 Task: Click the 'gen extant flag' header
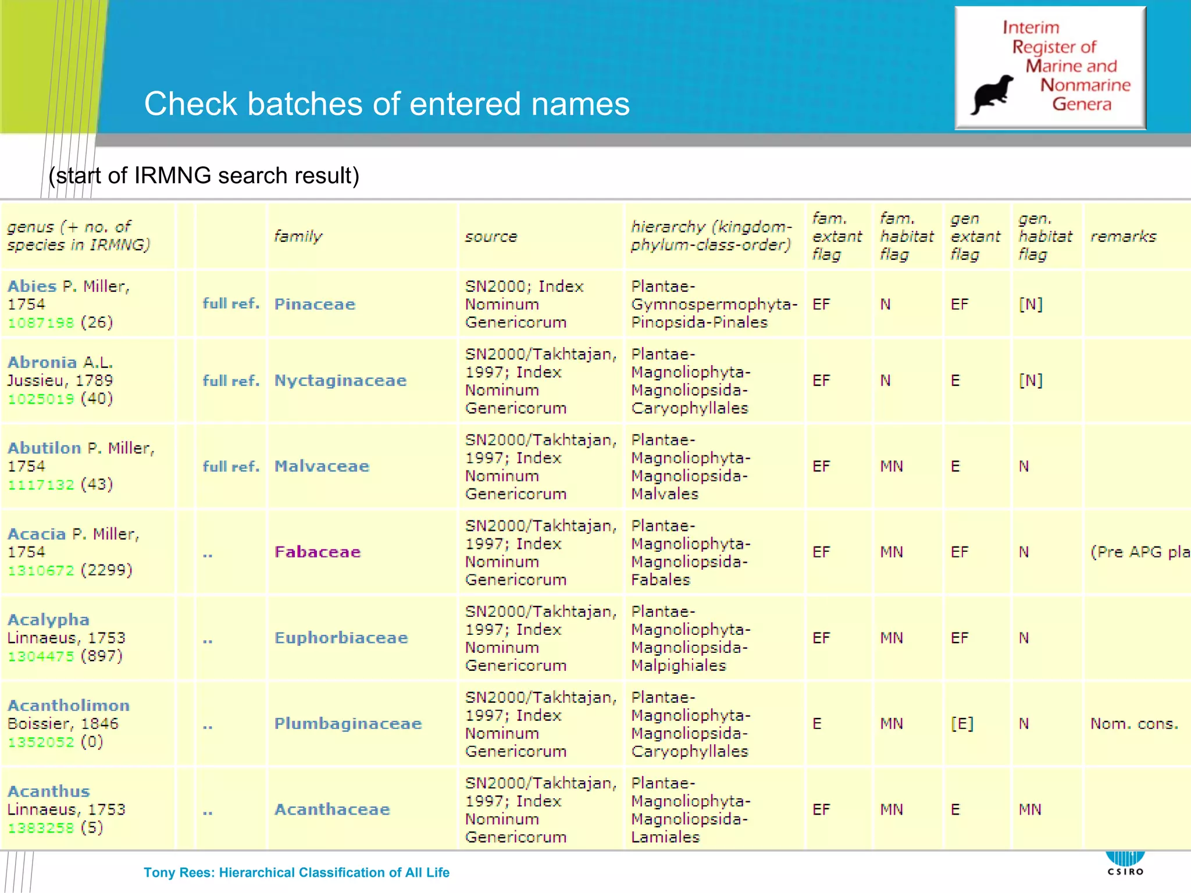[975, 236]
